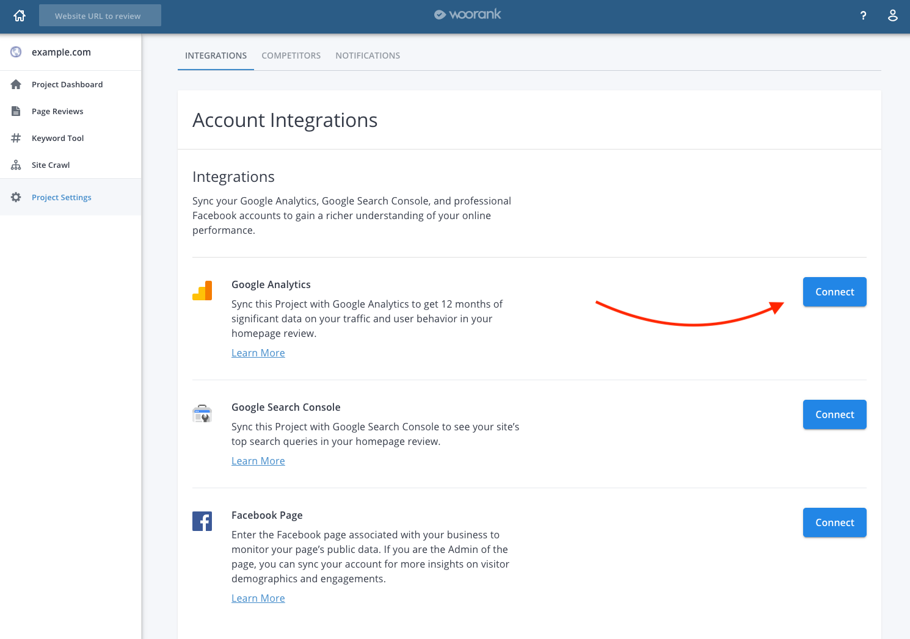
Task: Switch to the Integrations tab
Action: pyautogui.click(x=216, y=56)
